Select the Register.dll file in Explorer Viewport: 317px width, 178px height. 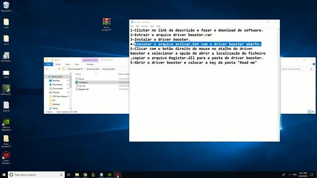click(x=84, y=89)
